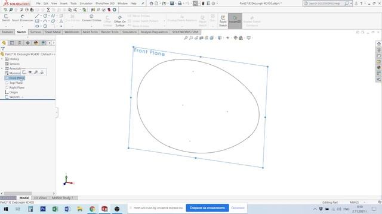Open the SOLIDWORKS Resources task pane tab

[x=379, y=43]
